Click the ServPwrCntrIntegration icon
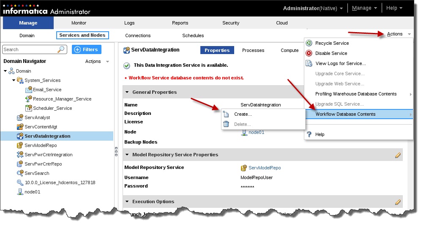 (x=20, y=154)
